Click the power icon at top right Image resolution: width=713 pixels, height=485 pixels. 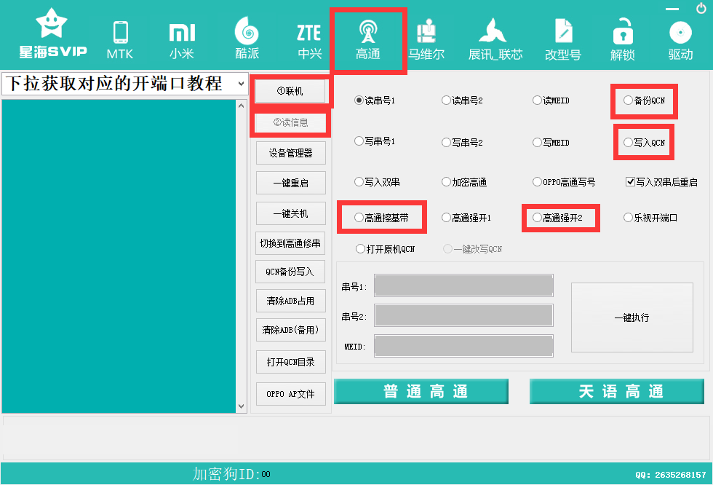pos(701,8)
